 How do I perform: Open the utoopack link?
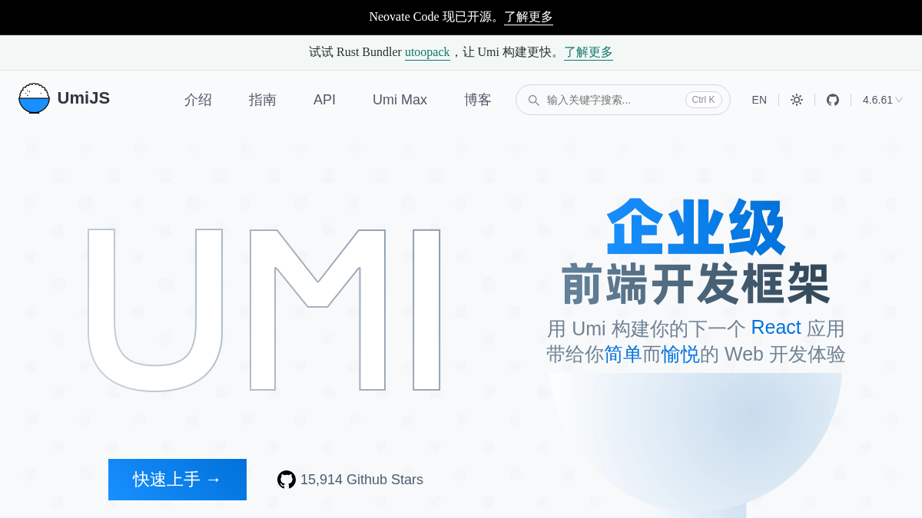click(427, 52)
